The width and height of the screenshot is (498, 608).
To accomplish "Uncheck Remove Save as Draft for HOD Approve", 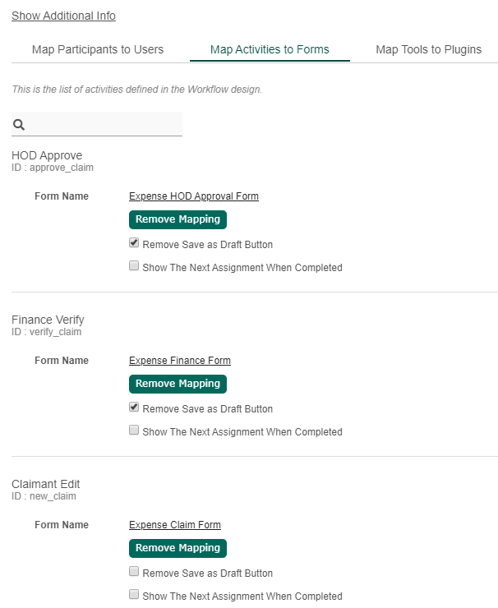I will [x=134, y=243].
